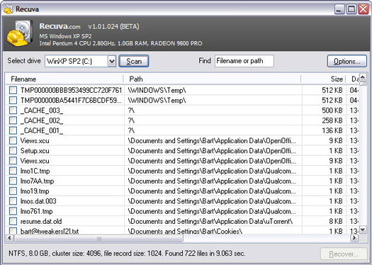Select the Setup.xcu checkbox
372x265 pixels.
click(13, 151)
